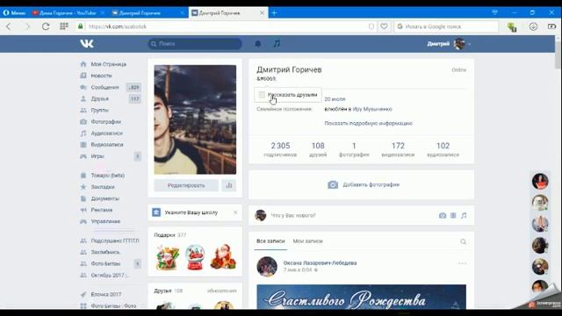562x316 pixels.
Task: Click the Редактировать button
Action: [x=186, y=185]
